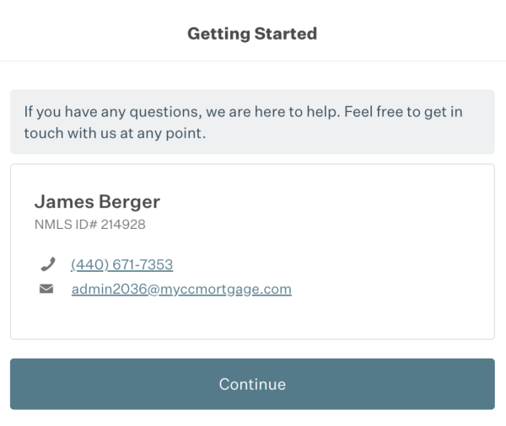506x426 pixels.
Task: Tap the icon beside the email address
Action: coord(46,290)
